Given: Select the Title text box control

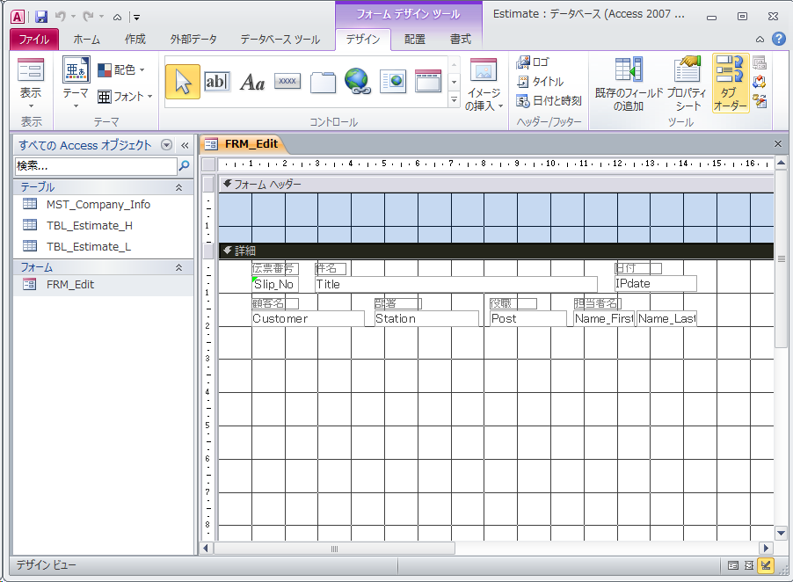Looking at the screenshot, I should (x=455, y=284).
